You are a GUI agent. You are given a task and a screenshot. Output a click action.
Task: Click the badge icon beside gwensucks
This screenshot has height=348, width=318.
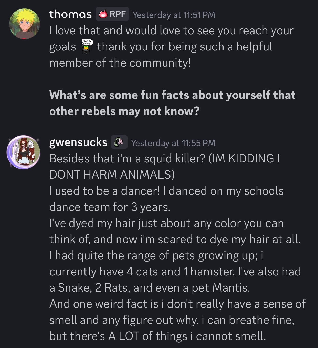(119, 142)
